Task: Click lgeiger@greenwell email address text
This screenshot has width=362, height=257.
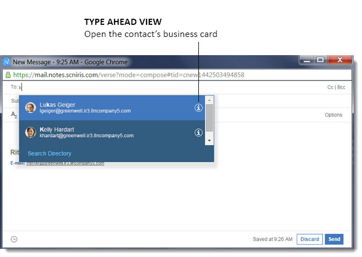Action: pyautogui.click(x=85, y=111)
